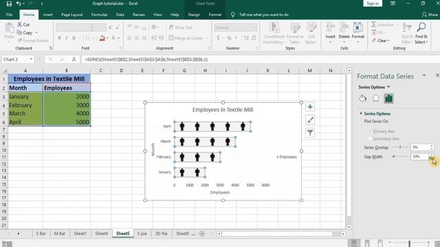Click the Delete cells icon
The height and width of the screenshot is (247, 440).
[344, 27]
